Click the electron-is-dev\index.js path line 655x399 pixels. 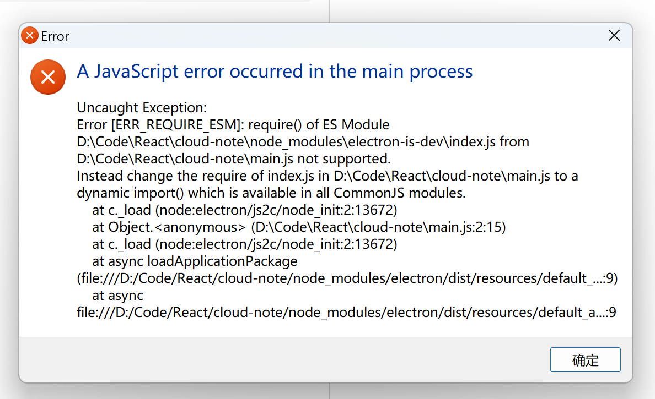(303, 142)
